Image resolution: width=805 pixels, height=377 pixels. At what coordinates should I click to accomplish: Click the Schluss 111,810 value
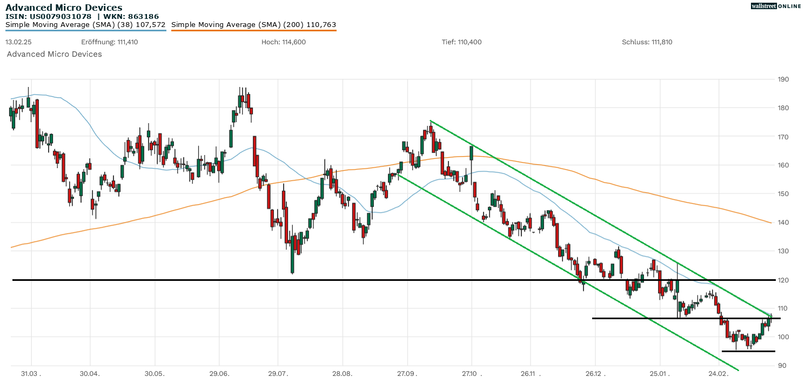(x=647, y=42)
